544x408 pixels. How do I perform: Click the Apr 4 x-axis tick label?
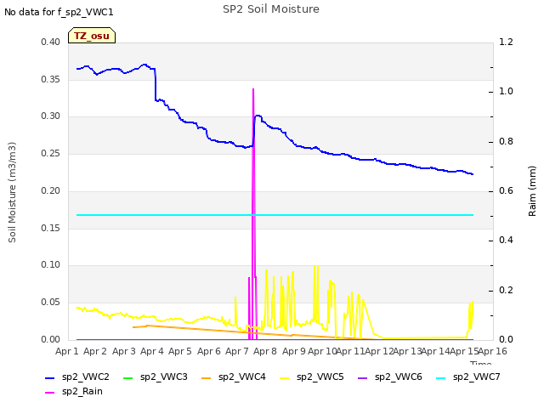pyautogui.click(x=152, y=351)
